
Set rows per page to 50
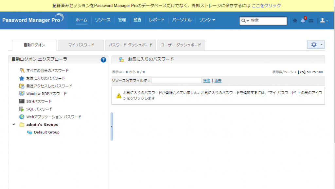tap(309, 72)
